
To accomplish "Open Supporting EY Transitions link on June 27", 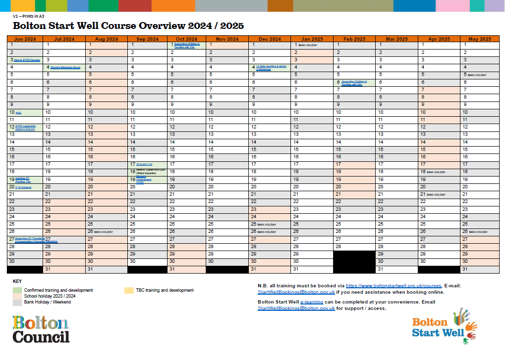I will click(x=29, y=239).
